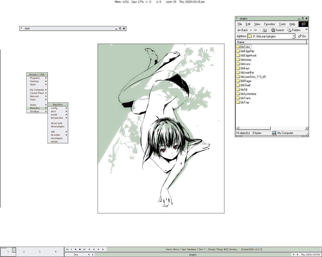Image resolution: width=322 pixels, height=257 pixels.
Task: Expand the Programs submenu
Action: click(x=37, y=78)
